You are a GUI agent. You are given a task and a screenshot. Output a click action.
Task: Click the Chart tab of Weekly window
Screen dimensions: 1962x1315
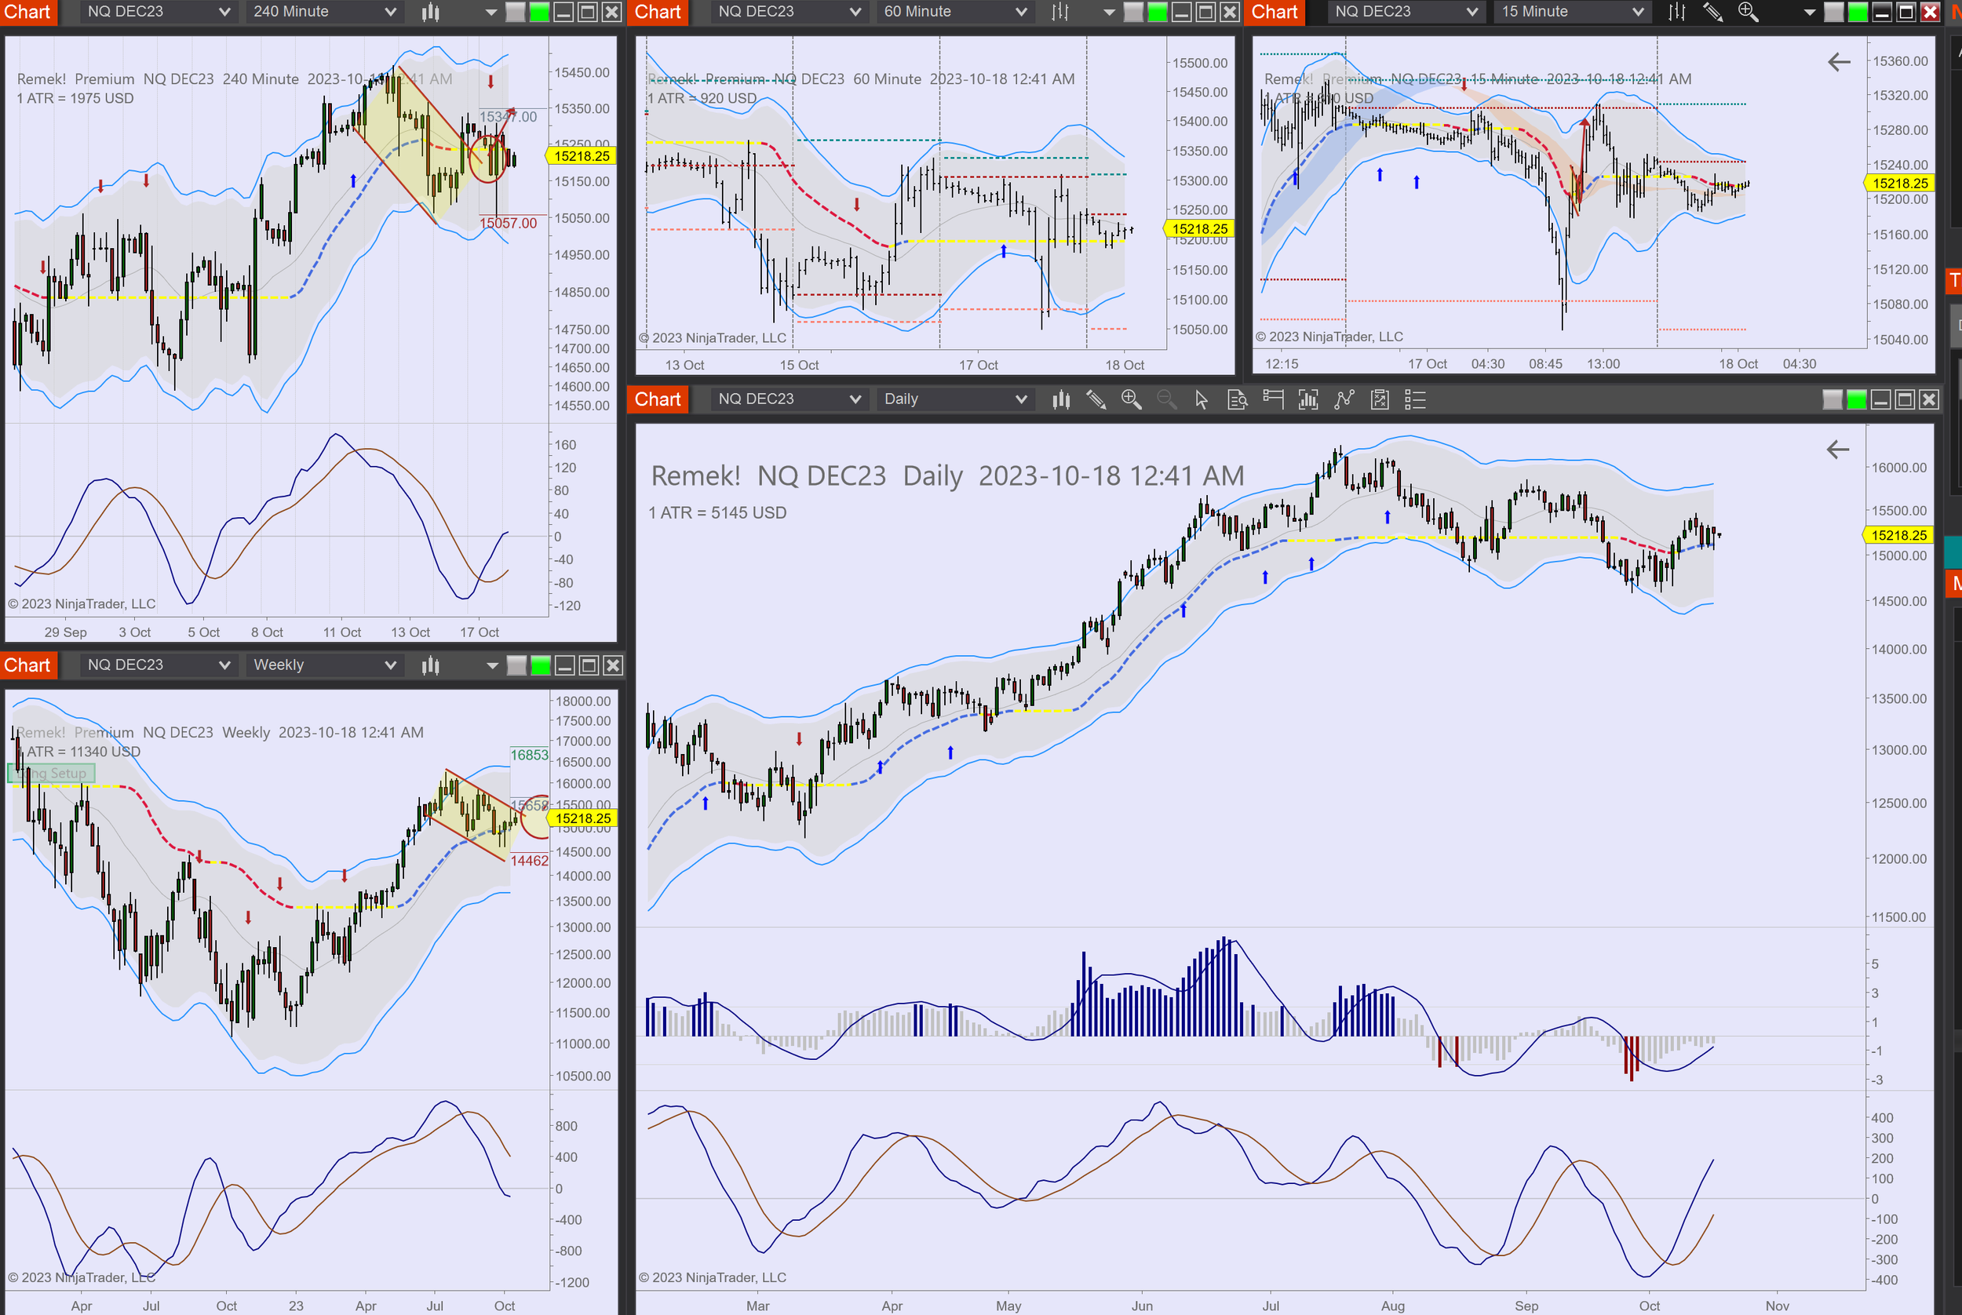click(x=27, y=665)
